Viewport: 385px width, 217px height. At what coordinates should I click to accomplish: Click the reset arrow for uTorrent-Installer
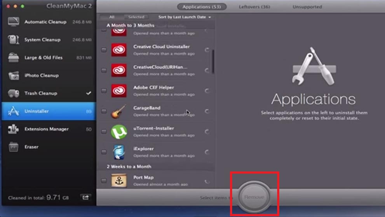click(207, 132)
